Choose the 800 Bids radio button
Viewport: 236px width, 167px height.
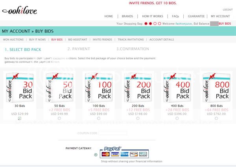(x=216, y=118)
